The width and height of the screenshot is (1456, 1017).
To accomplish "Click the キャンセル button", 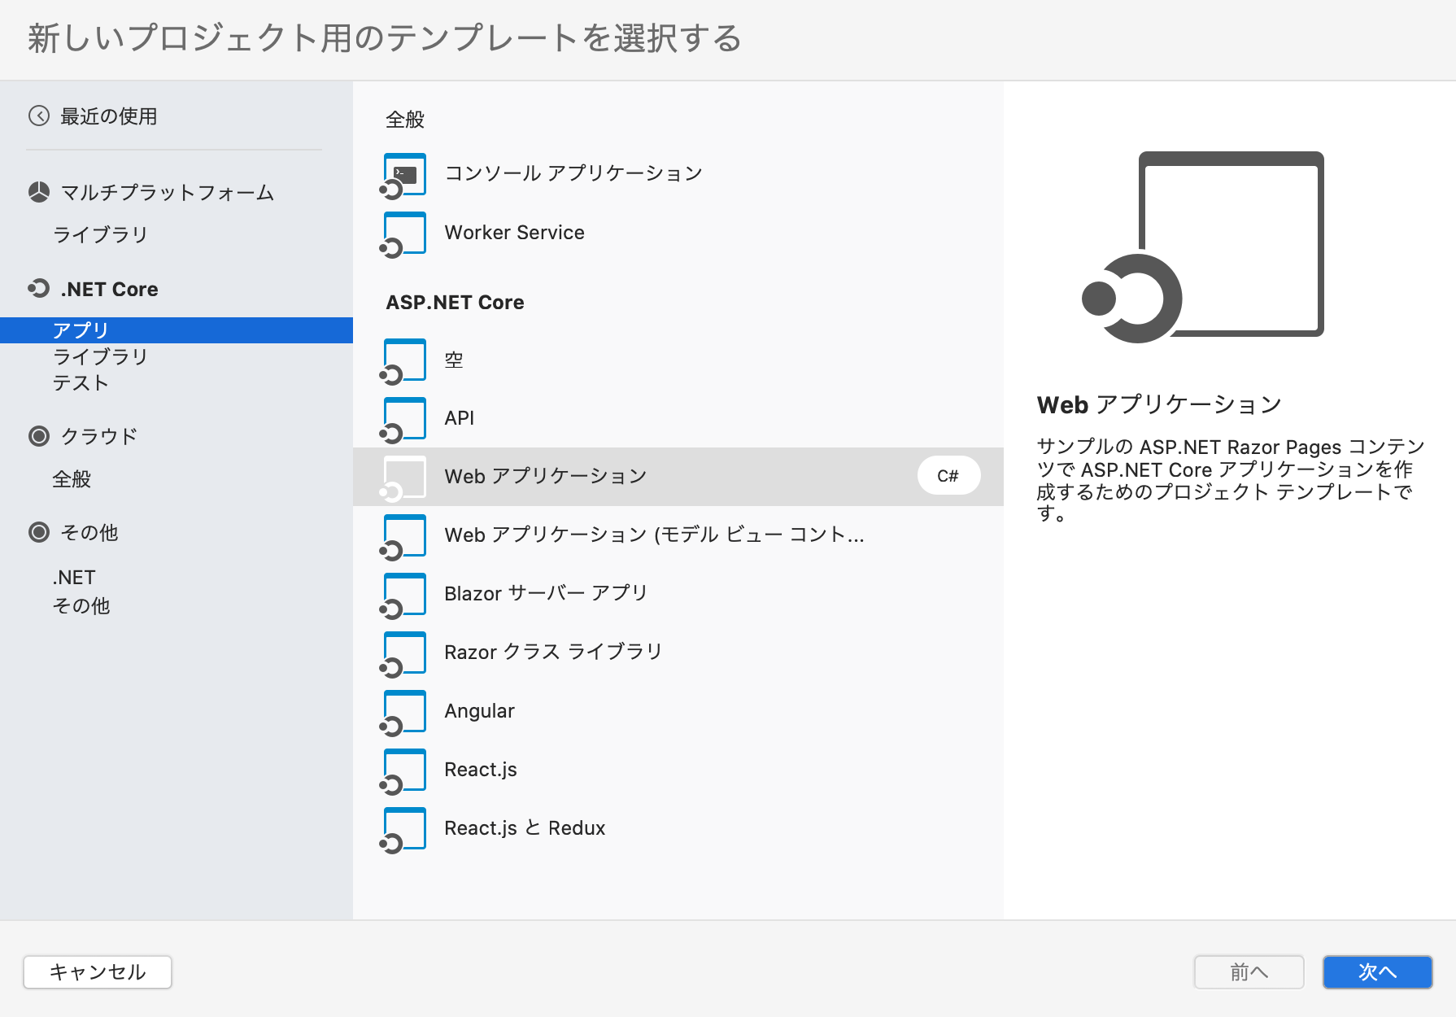I will point(98,972).
